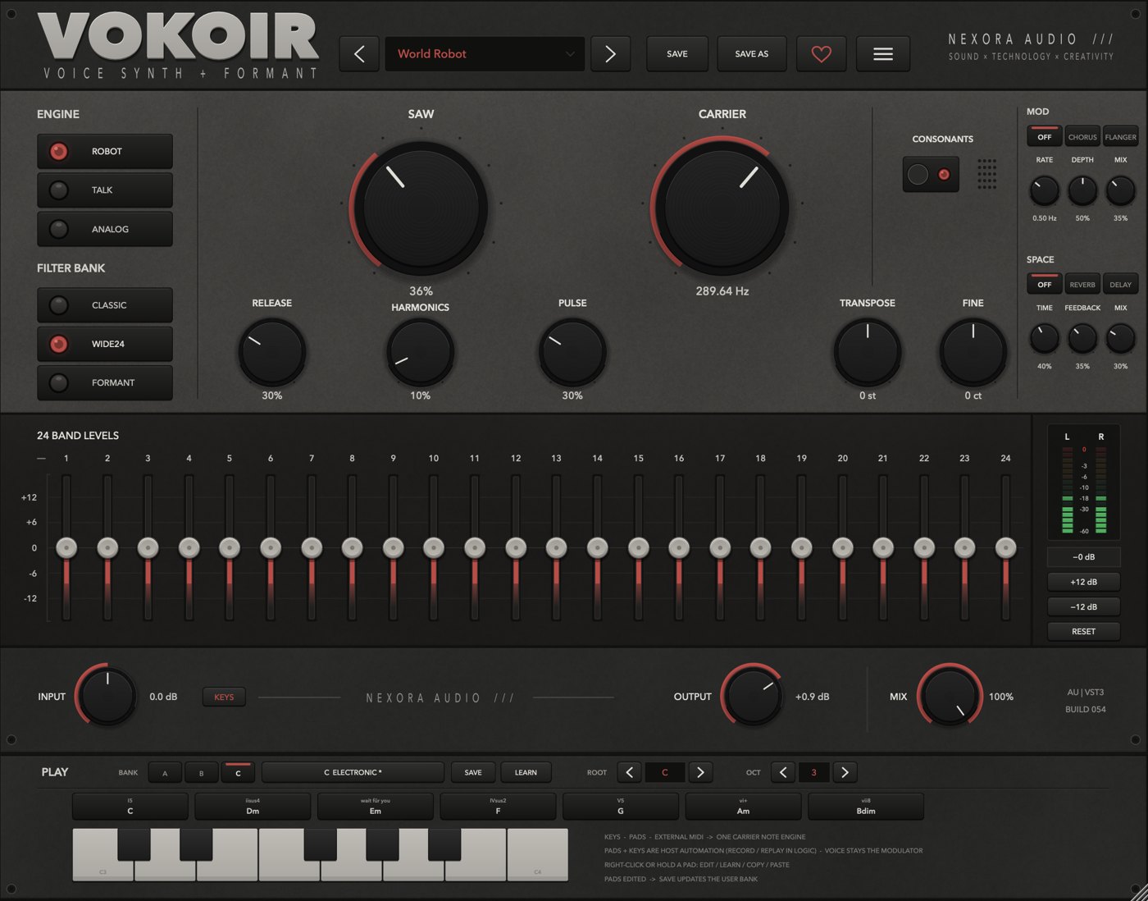Screen dimensions: 1148x901
Task: Click the band 12 level fader handle
Action: [516, 547]
